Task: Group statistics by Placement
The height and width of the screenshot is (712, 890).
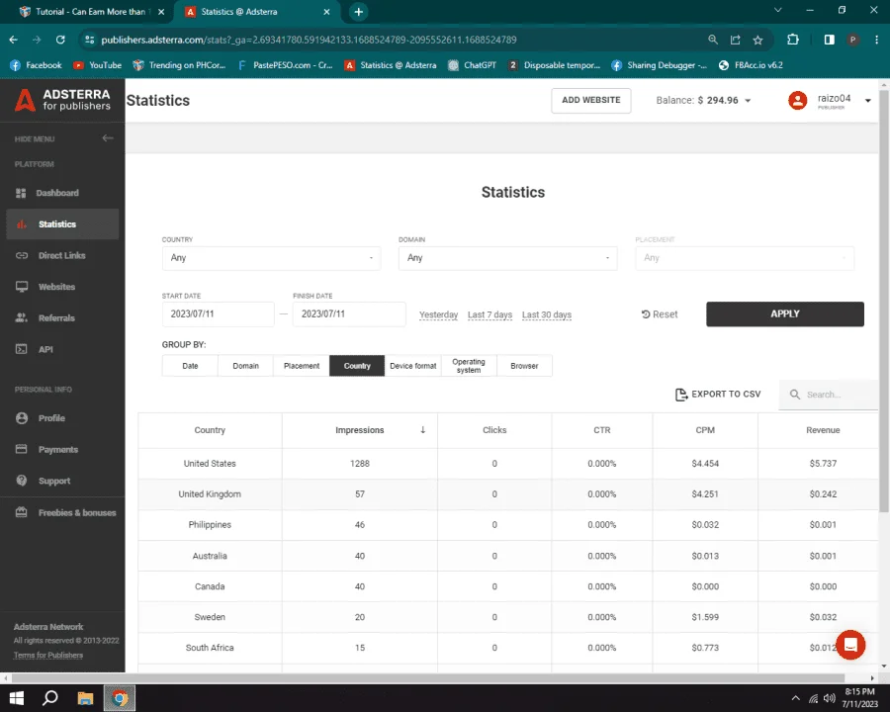Action: click(302, 366)
